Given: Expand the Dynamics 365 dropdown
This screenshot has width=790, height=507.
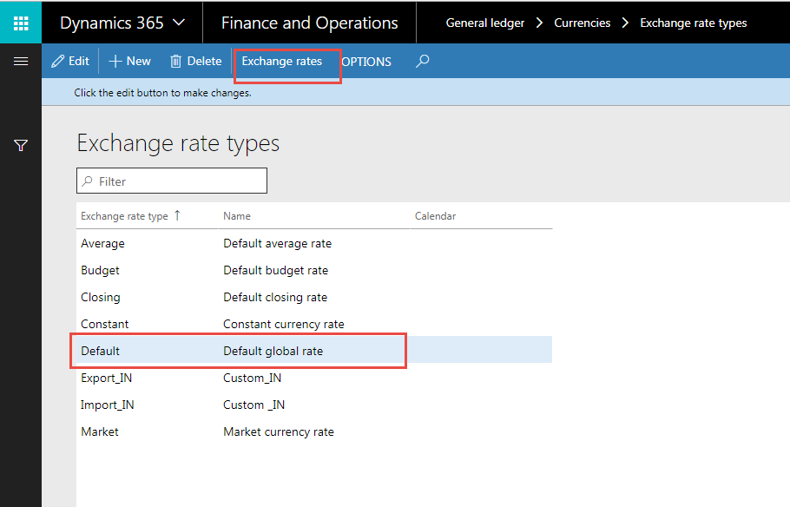Looking at the screenshot, I should [x=122, y=23].
